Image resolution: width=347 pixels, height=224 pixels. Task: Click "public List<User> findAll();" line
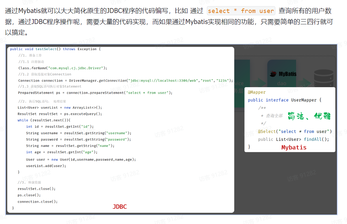click(293, 139)
